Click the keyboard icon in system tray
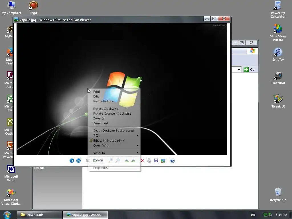Image resolution: width=292 pixels, height=219 pixels. (253, 215)
